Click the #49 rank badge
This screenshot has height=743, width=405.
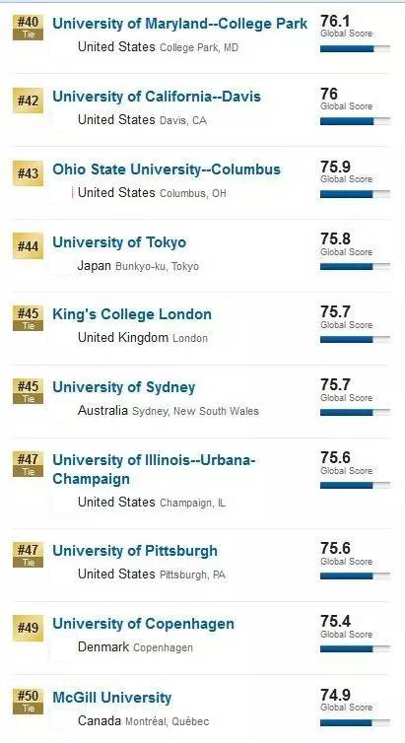coord(28,629)
